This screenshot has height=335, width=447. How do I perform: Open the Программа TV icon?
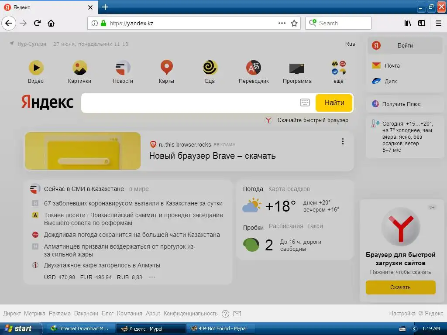click(x=297, y=68)
